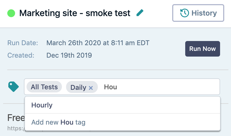231x136 pixels.
Task: Click the partially visible Free heading
Action: pyautogui.click(x=16, y=118)
